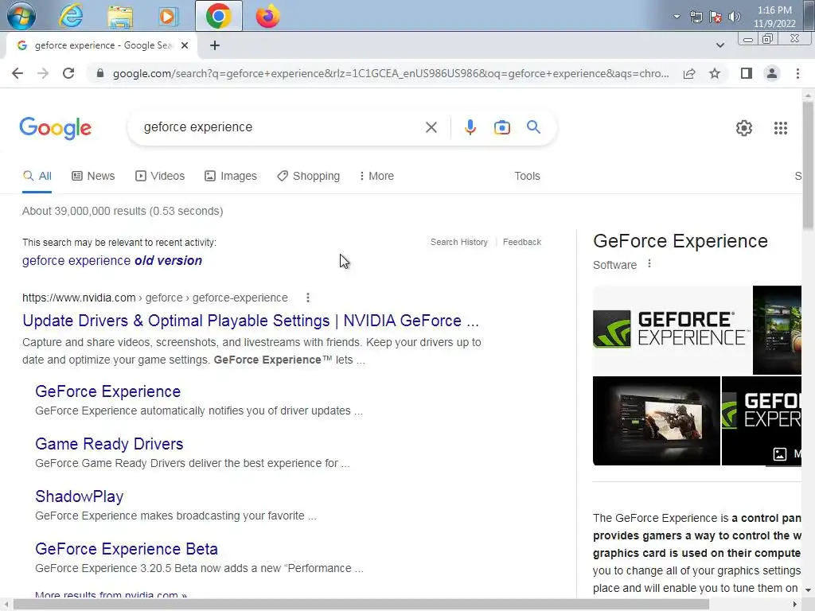Select the All results tab
The image size is (815, 611).
(x=37, y=176)
